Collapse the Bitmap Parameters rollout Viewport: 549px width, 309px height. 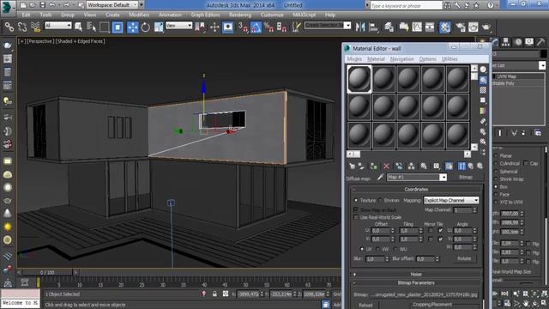click(x=416, y=282)
